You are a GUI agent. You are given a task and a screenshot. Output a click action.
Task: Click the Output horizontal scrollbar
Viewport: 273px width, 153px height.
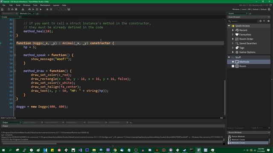(29, 144)
